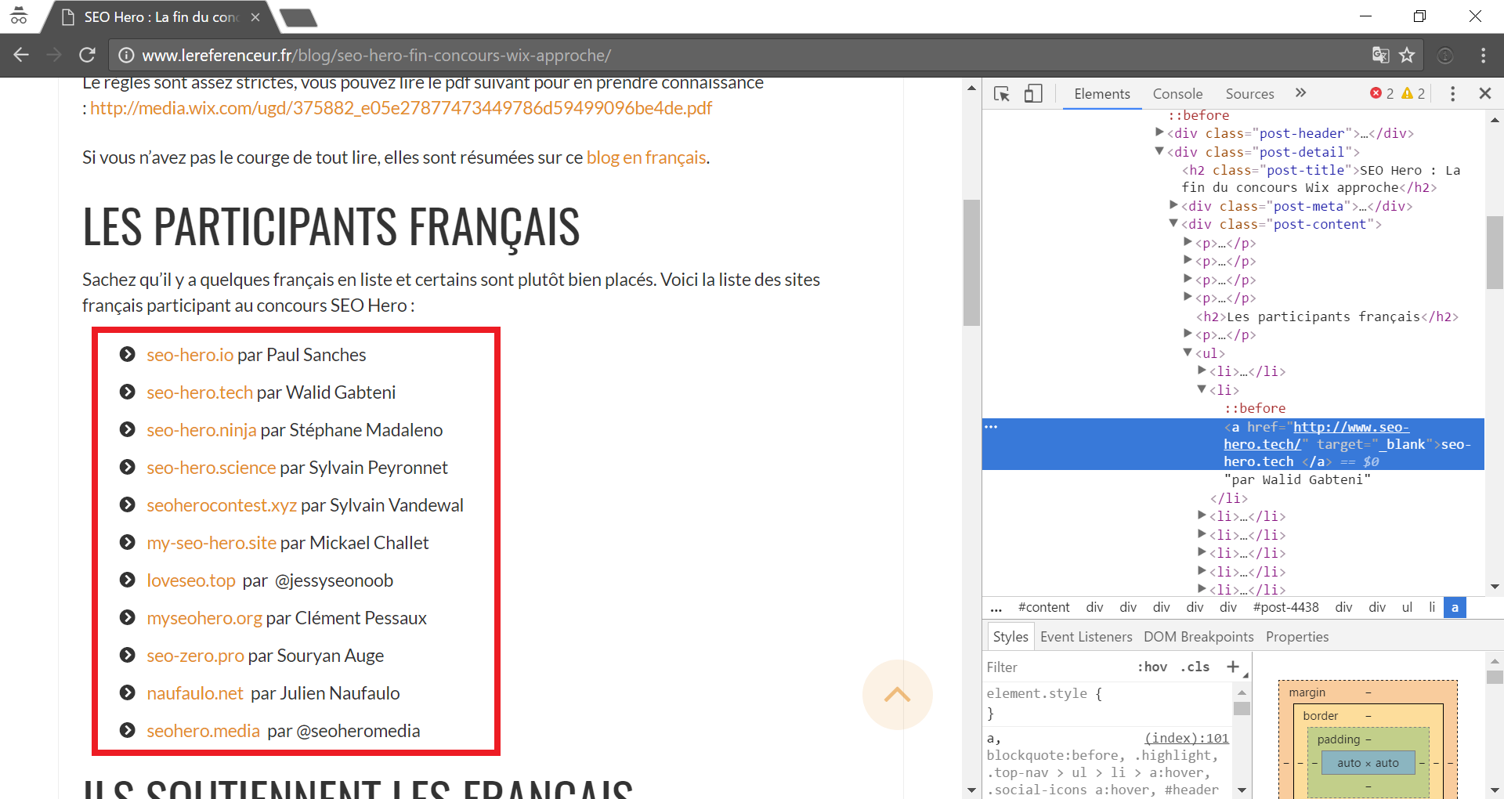Screen dimensions: 1504x799
Task: Click the site info icon in address bar
Action: tap(125, 56)
